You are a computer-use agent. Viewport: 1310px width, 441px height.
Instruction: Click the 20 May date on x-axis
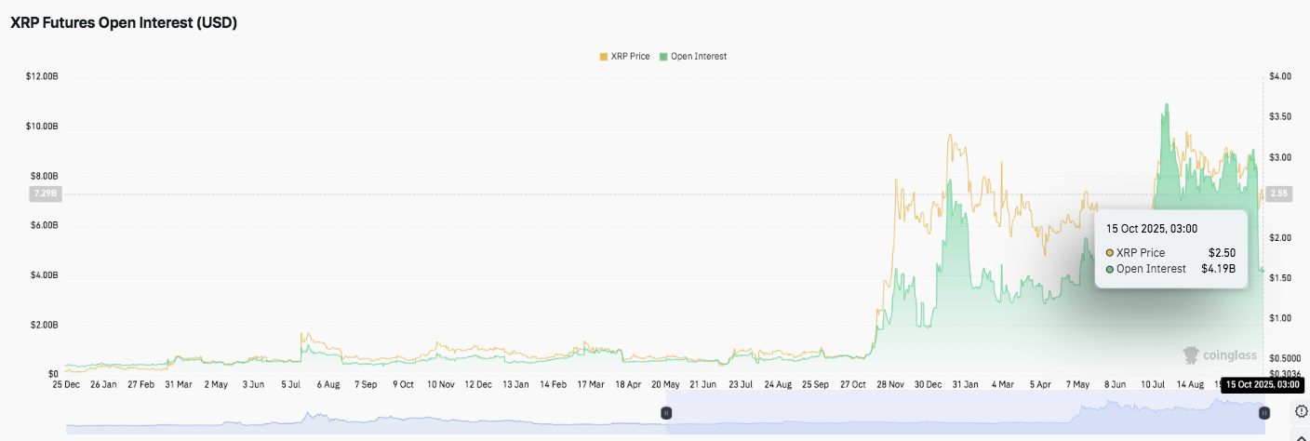click(x=667, y=384)
